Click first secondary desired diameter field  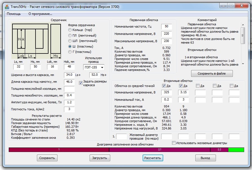coord(167,137)
